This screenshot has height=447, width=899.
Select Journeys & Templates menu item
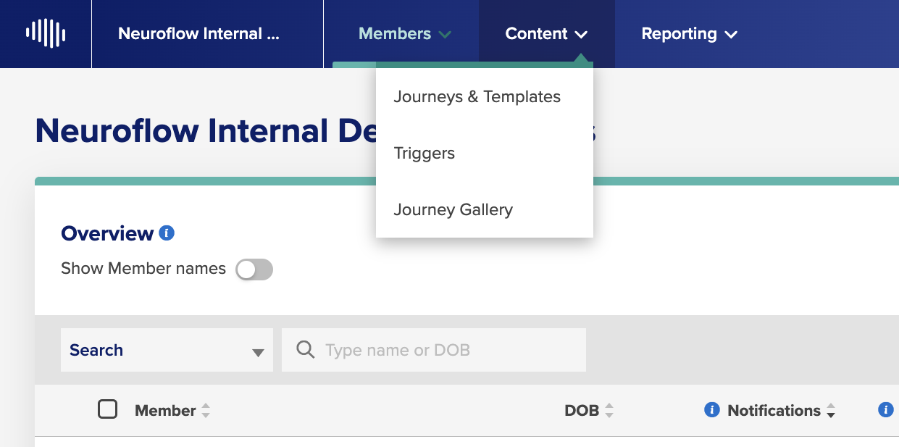(477, 96)
